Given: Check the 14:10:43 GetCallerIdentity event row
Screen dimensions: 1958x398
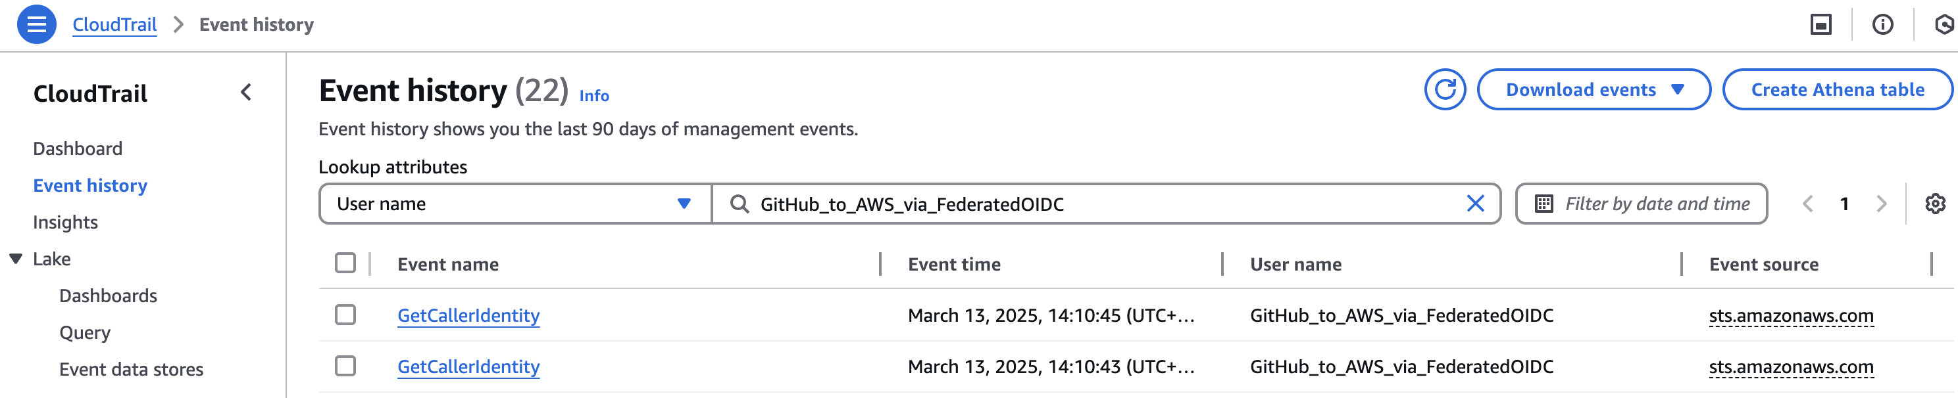Looking at the screenshot, I should (345, 366).
